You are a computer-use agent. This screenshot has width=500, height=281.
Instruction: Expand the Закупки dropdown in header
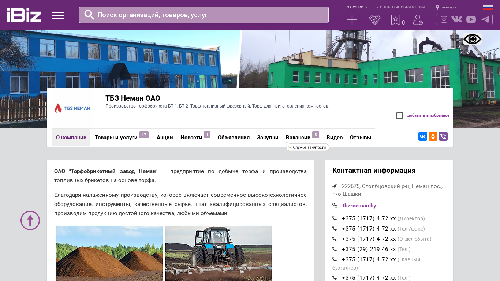[x=357, y=7]
